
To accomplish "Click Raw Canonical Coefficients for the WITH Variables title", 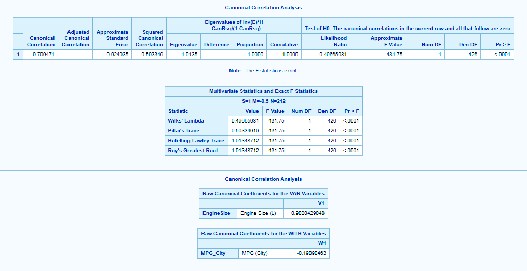I will pos(264,233).
